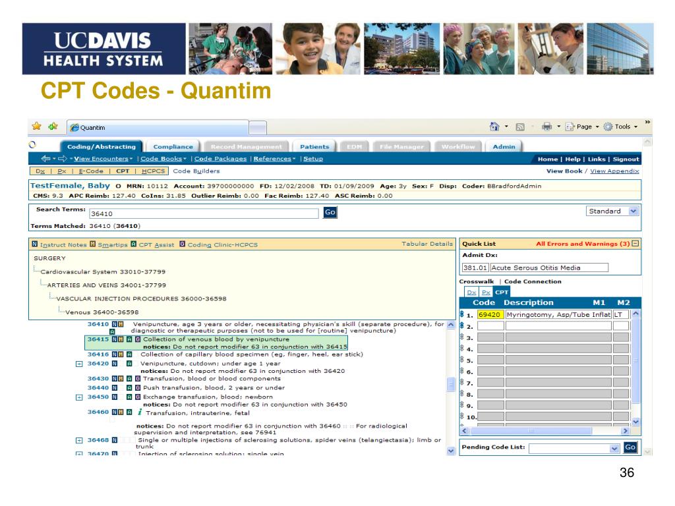Select the HCPCS code type tab

pyautogui.click(x=153, y=171)
